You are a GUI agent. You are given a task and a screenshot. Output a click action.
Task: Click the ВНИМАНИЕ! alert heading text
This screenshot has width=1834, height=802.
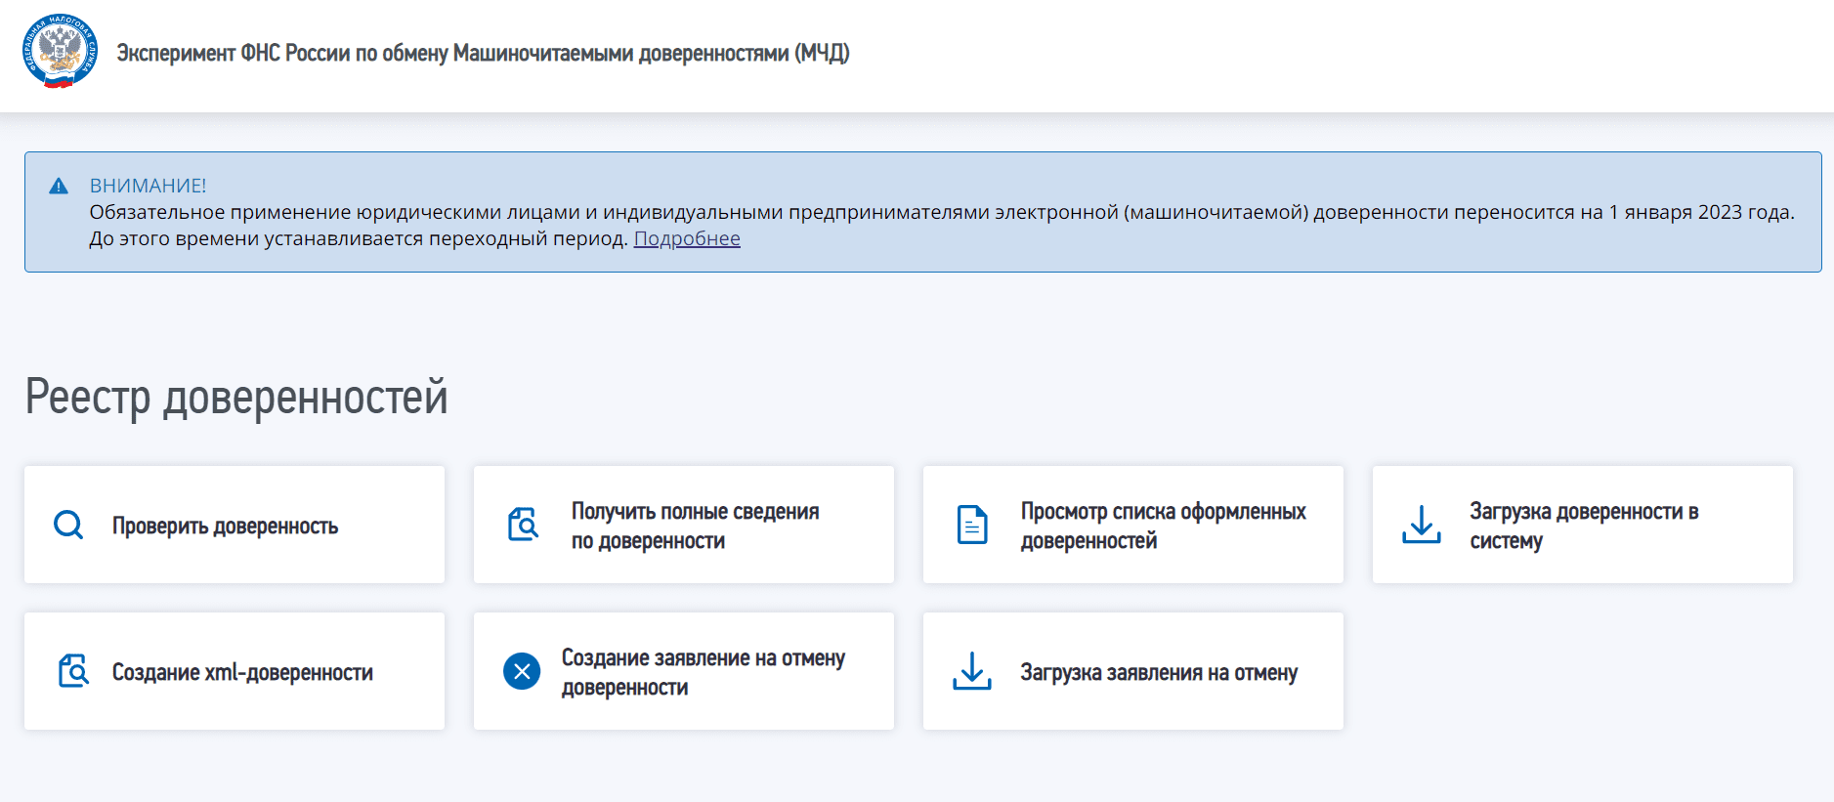click(148, 186)
